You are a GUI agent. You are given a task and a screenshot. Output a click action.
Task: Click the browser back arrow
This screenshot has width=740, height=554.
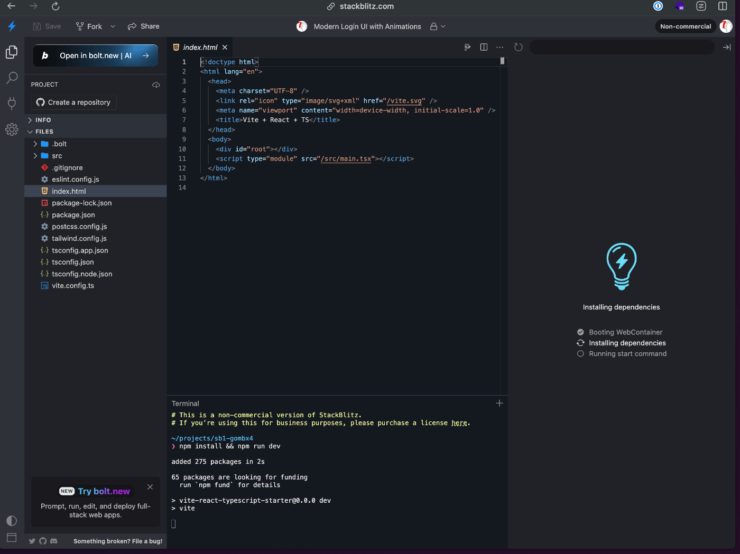point(11,6)
